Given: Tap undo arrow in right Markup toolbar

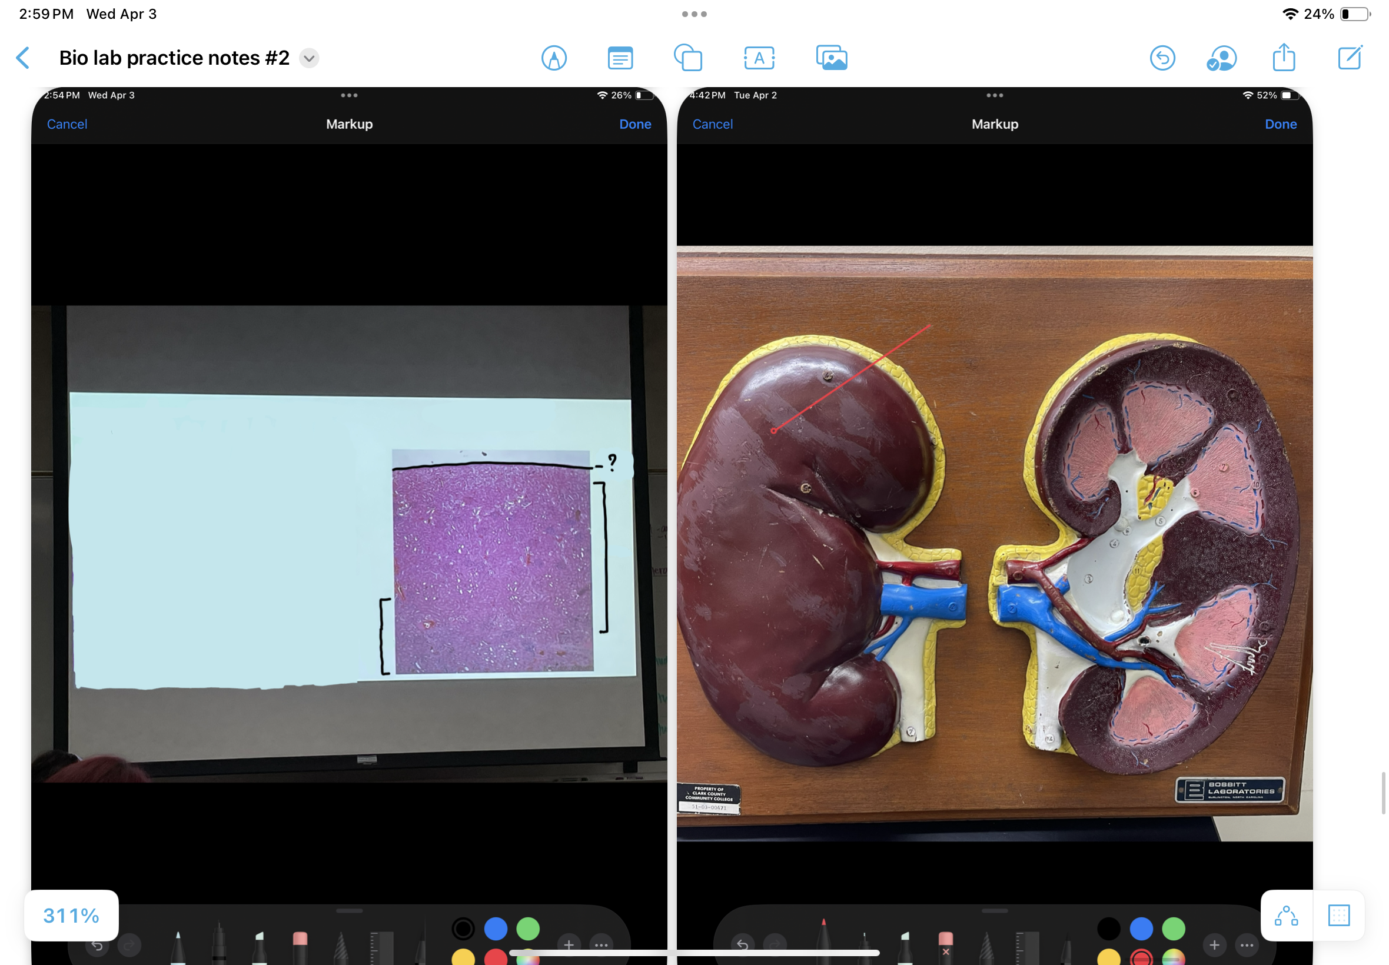Looking at the screenshot, I should pos(743,944).
